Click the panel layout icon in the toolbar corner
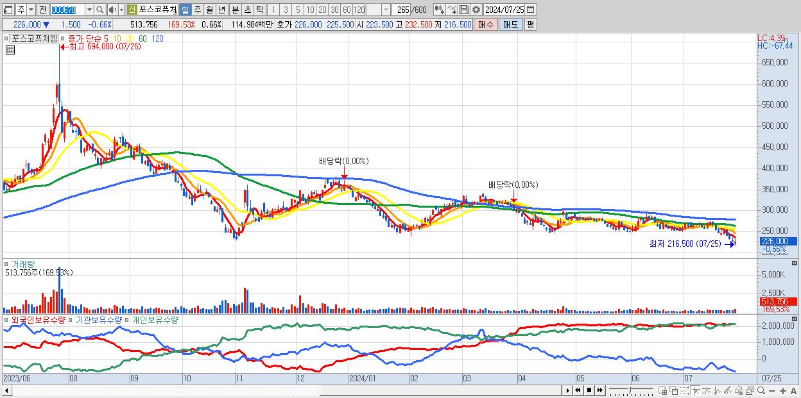Screen dimensions: 801x398 click(x=7, y=10)
